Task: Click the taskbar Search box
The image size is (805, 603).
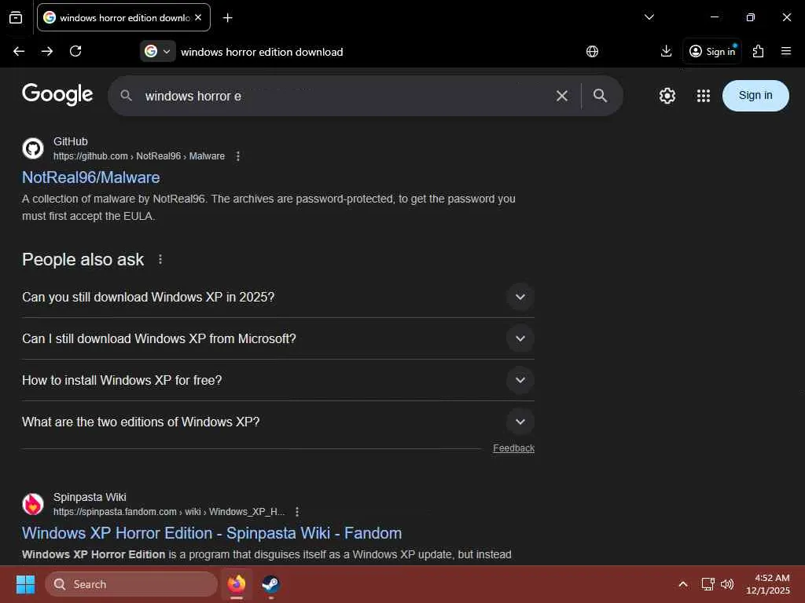Action: point(131,584)
